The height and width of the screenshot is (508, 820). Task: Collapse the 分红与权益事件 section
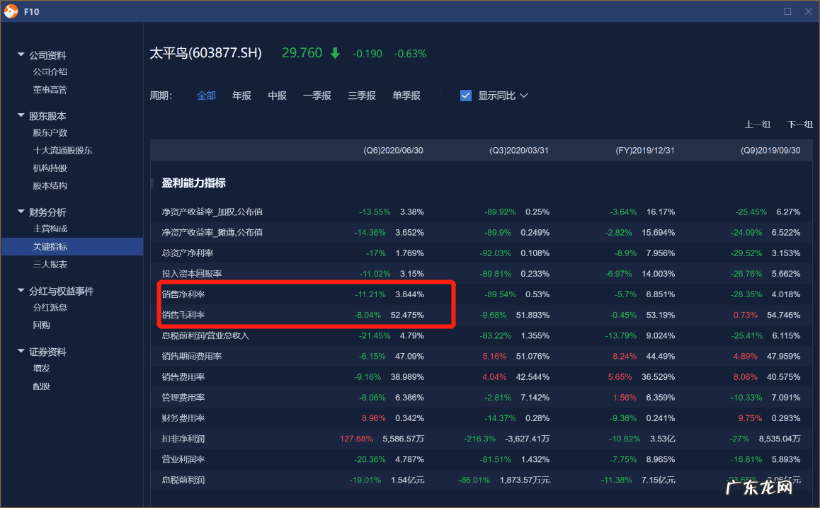pyautogui.click(x=21, y=291)
